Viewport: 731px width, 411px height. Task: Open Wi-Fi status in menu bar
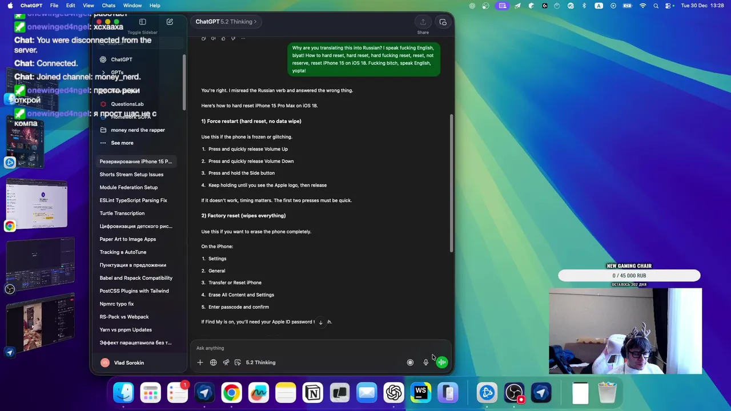click(643, 6)
